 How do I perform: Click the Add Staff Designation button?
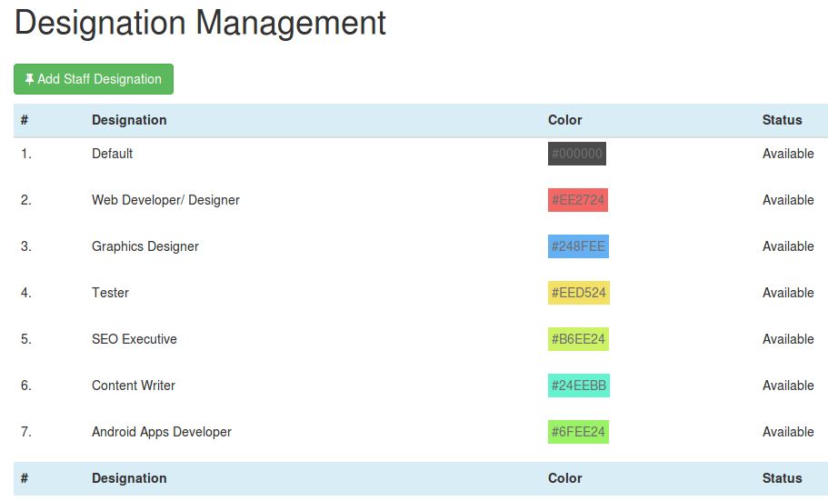[x=94, y=79]
